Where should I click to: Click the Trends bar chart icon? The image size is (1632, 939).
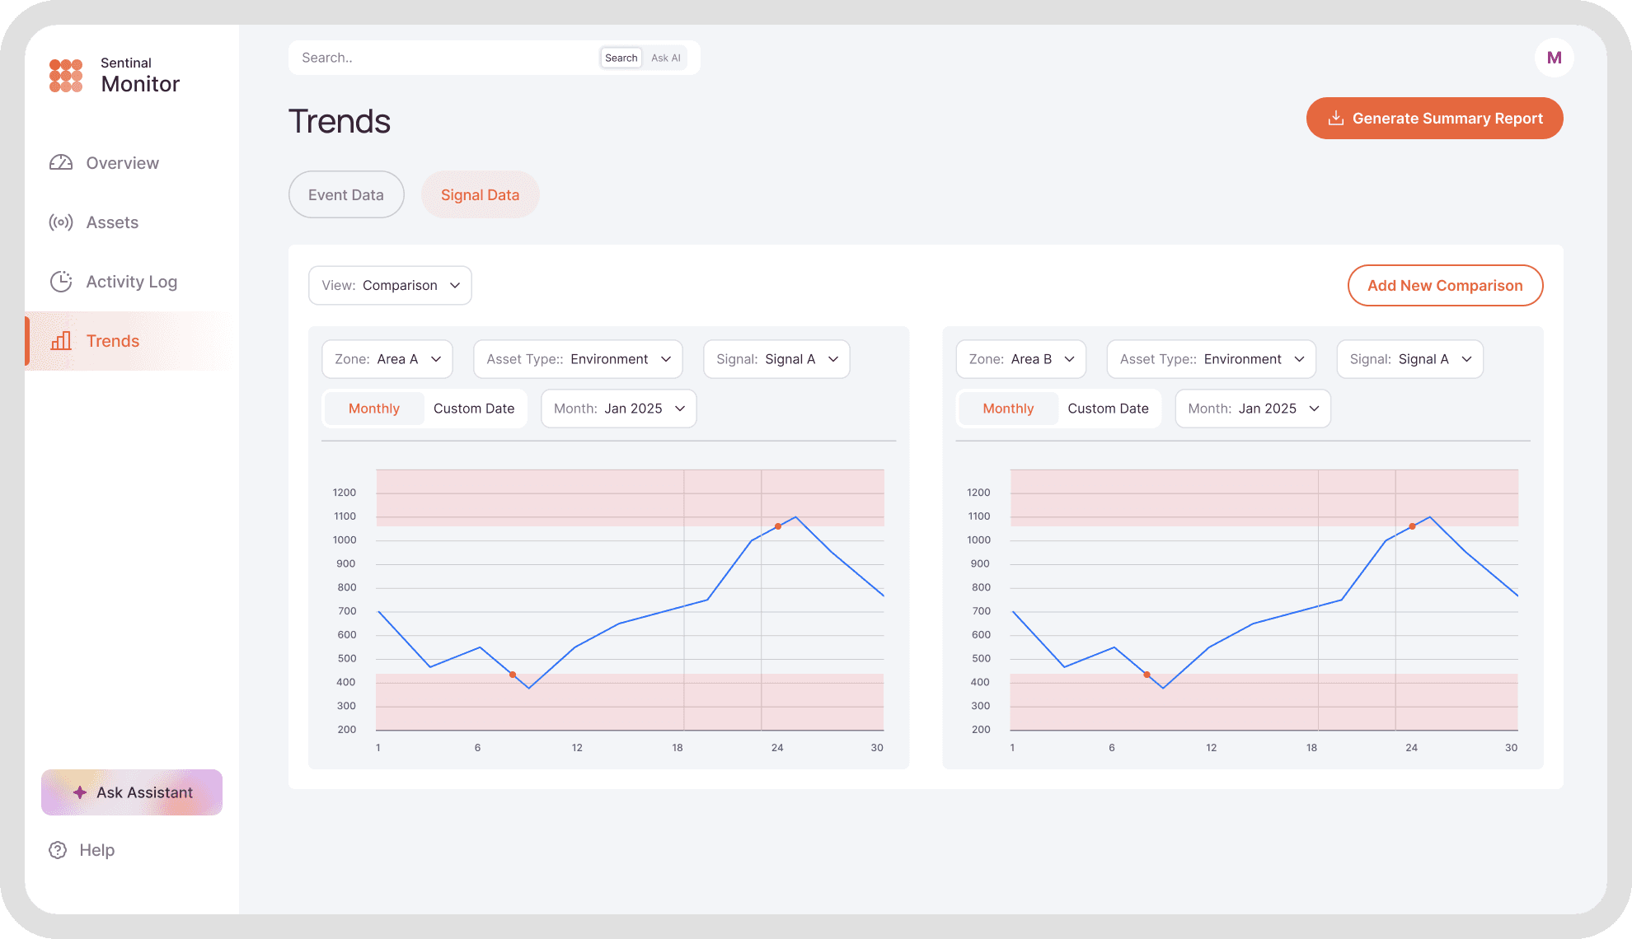point(61,341)
